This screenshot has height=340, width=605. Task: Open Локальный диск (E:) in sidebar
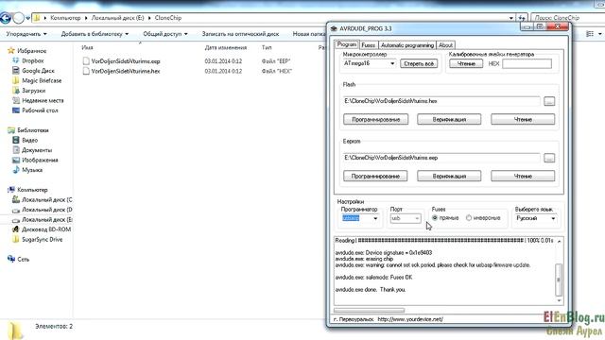click(42, 220)
